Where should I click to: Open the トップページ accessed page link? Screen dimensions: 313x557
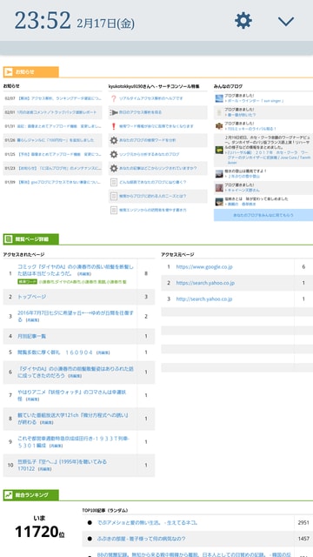[31, 297]
